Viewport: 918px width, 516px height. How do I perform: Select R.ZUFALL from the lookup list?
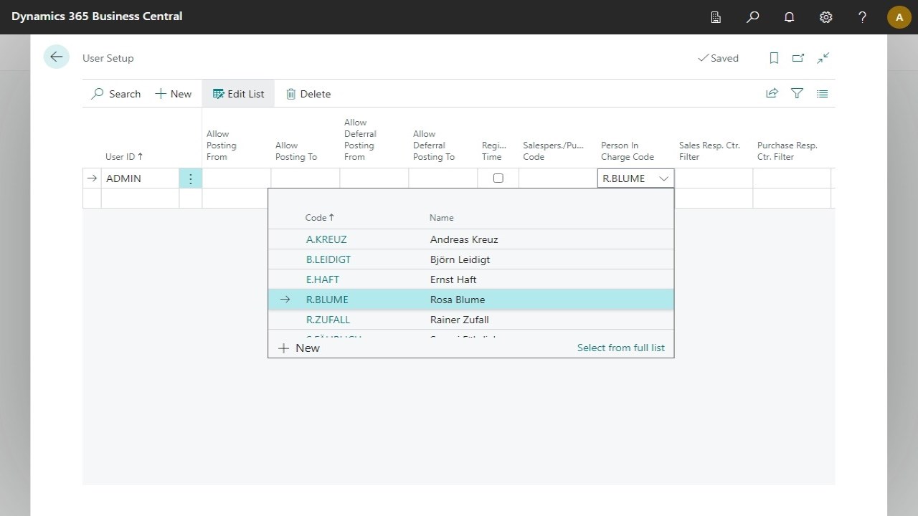tap(328, 320)
